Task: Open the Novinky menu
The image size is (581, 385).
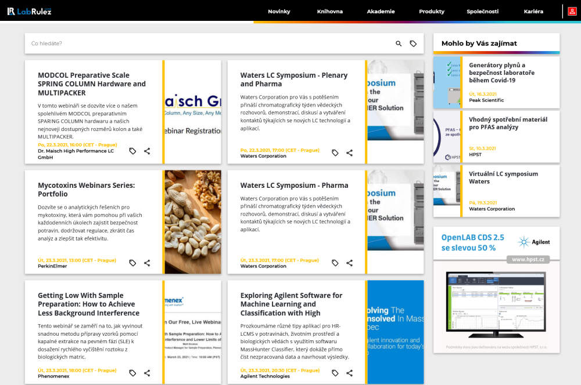Action: click(x=279, y=12)
